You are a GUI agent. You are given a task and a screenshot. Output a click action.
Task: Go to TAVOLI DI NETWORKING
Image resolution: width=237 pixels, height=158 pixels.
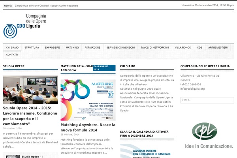pyautogui.click(x=155, y=48)
